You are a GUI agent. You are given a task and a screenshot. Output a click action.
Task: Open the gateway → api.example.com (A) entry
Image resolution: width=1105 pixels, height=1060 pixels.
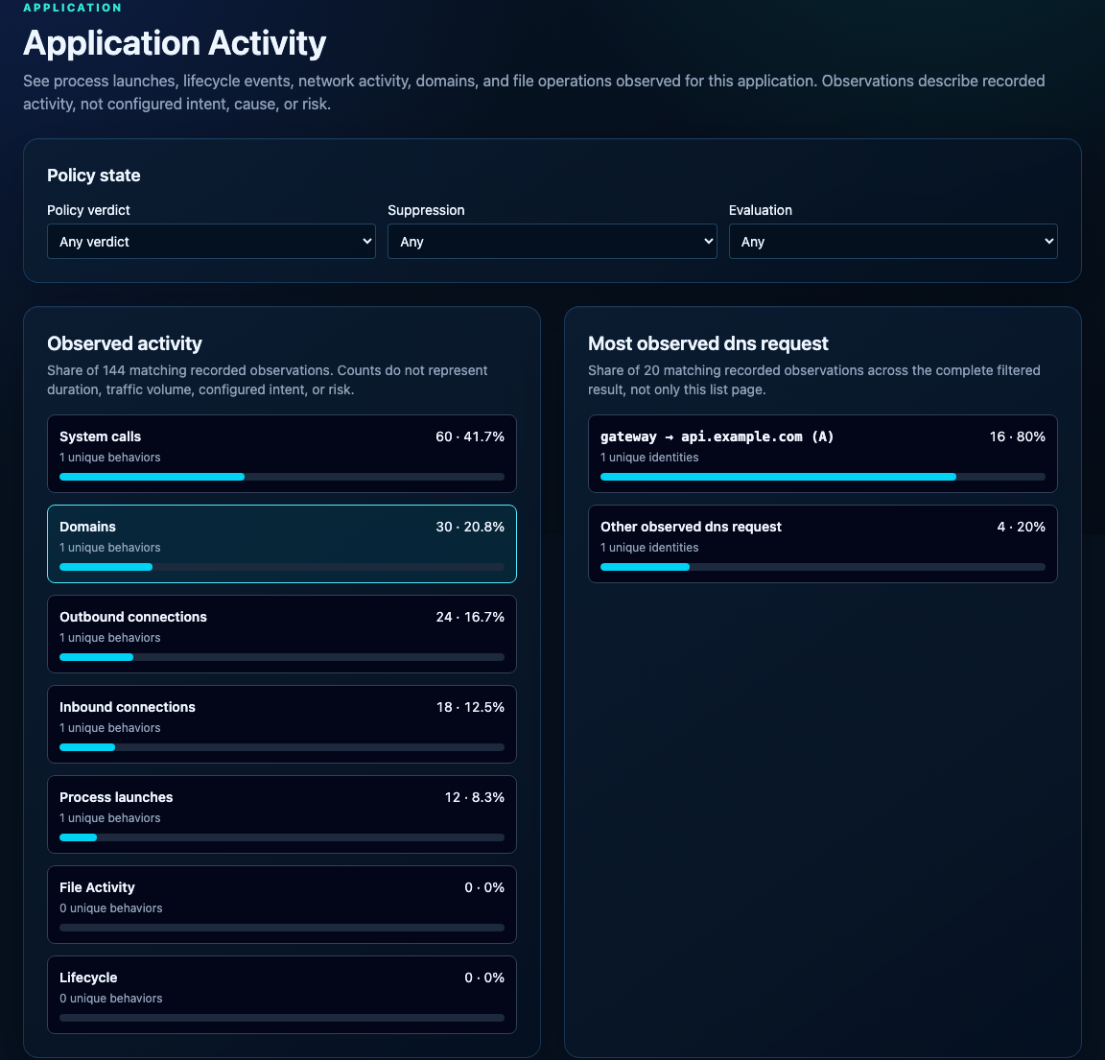[822, 454]
